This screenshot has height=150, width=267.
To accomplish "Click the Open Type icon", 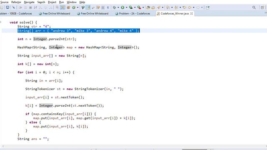I will pos(83,7).
